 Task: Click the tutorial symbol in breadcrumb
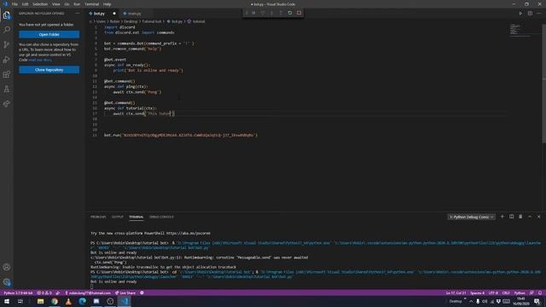(x=196, y=21)
